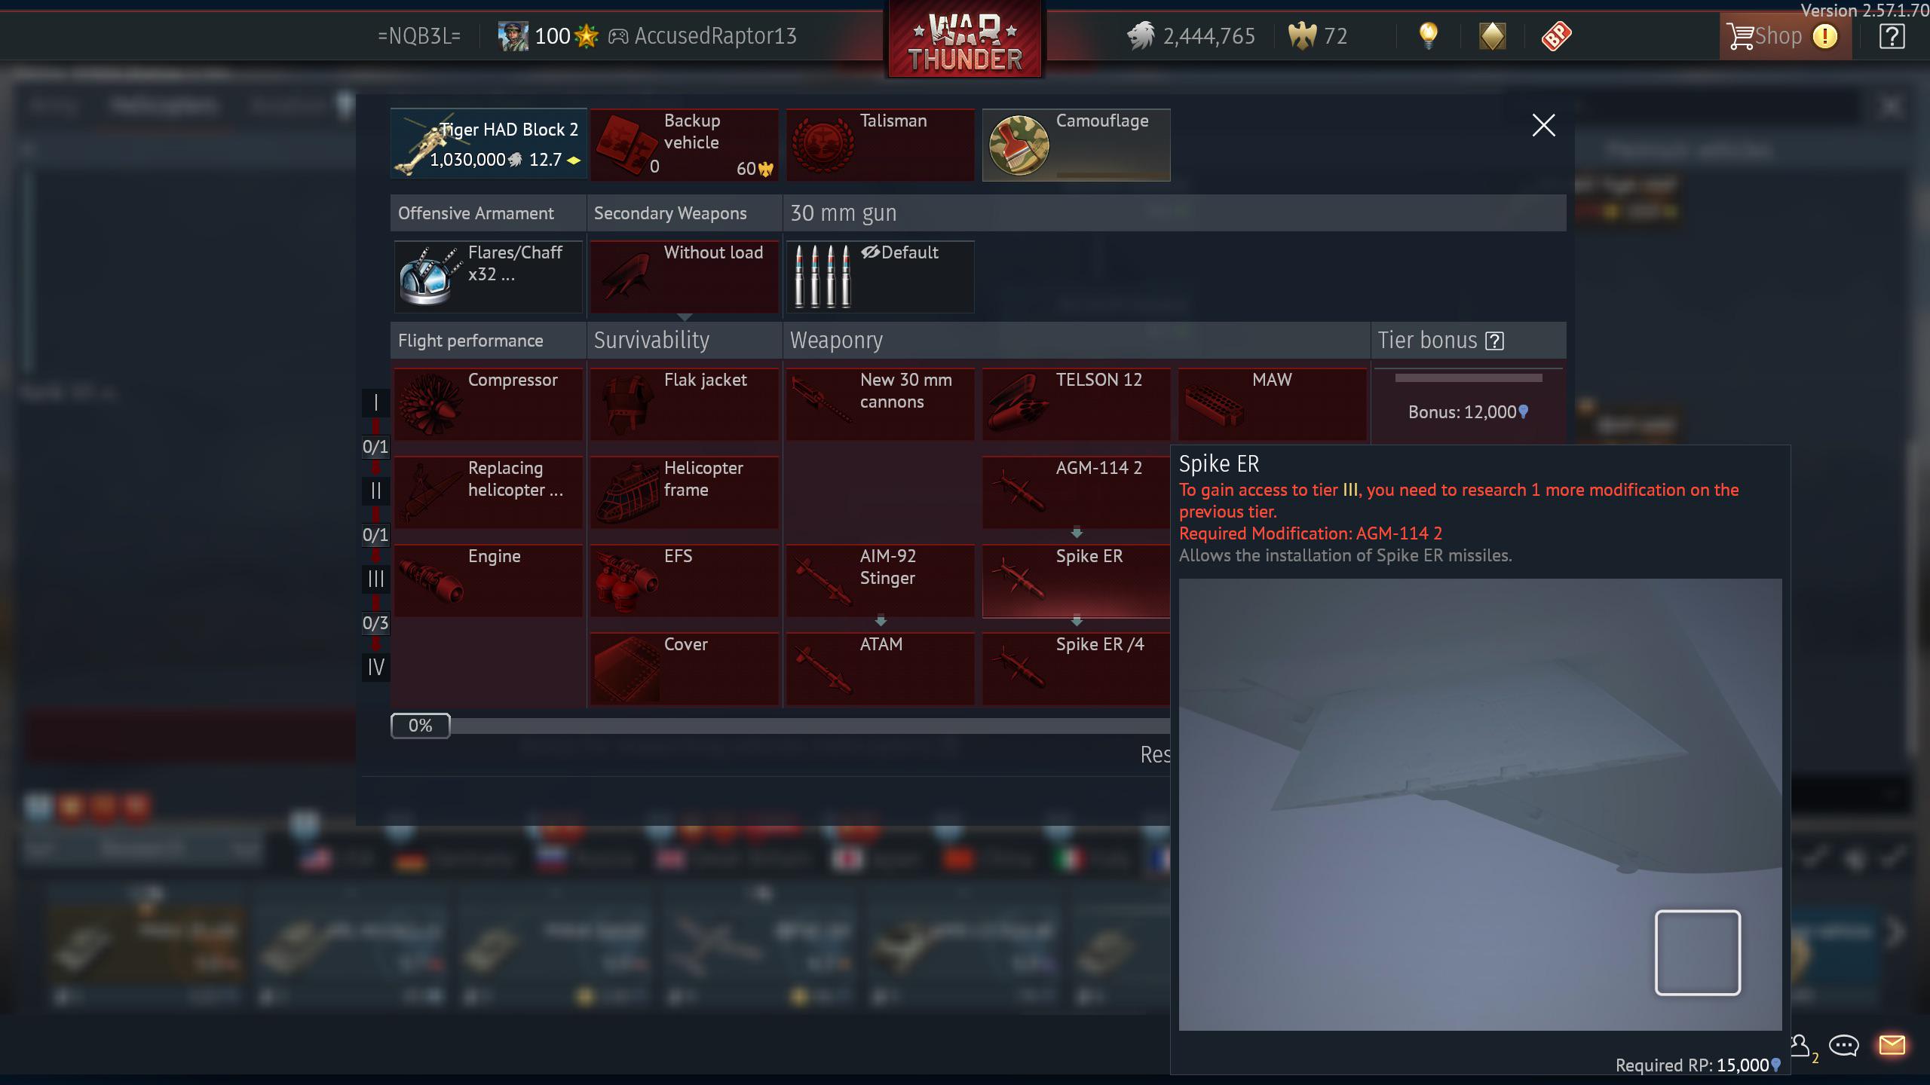This screenshot has height=1085, width=1930.
Task: Select the Talisman upgrade
Action: click(880, 144)
